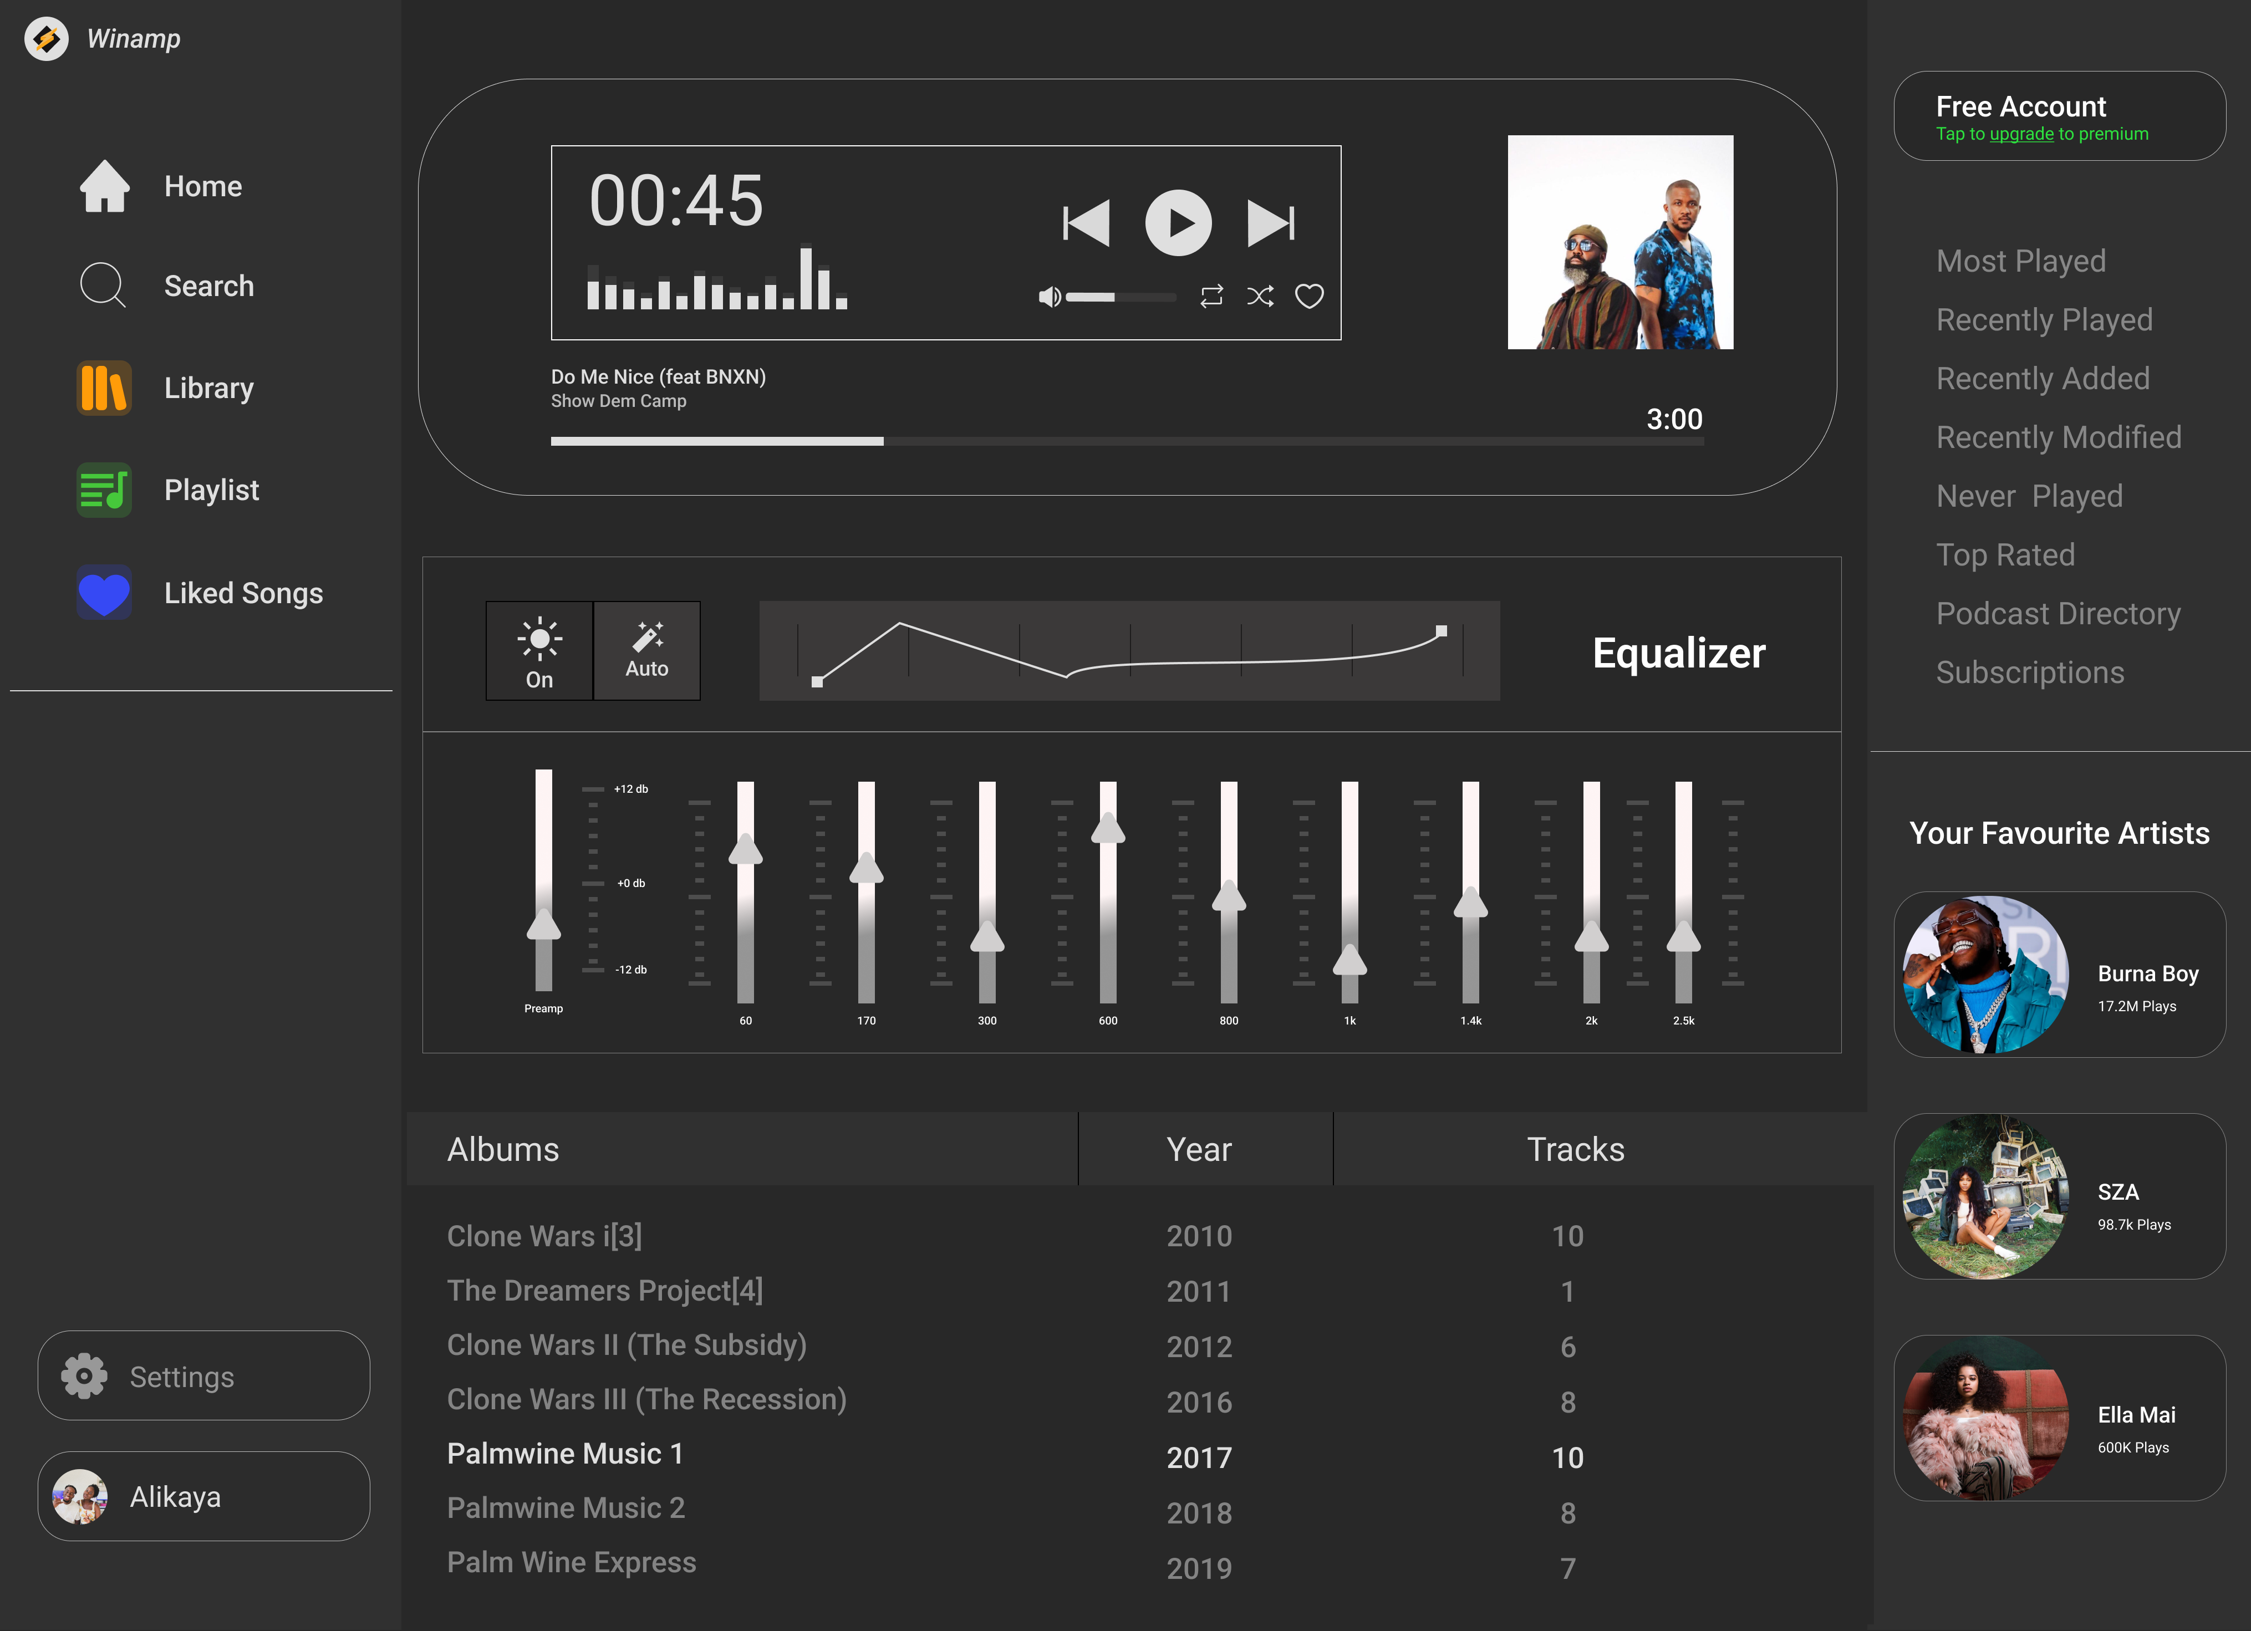Open Liked Songs with blue heart
The image size is (2251, 1631).
click(x=103, y=593)
